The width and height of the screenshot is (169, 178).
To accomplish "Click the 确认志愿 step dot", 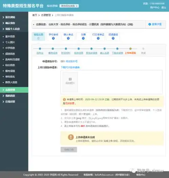I will click(x=105, y=49).
